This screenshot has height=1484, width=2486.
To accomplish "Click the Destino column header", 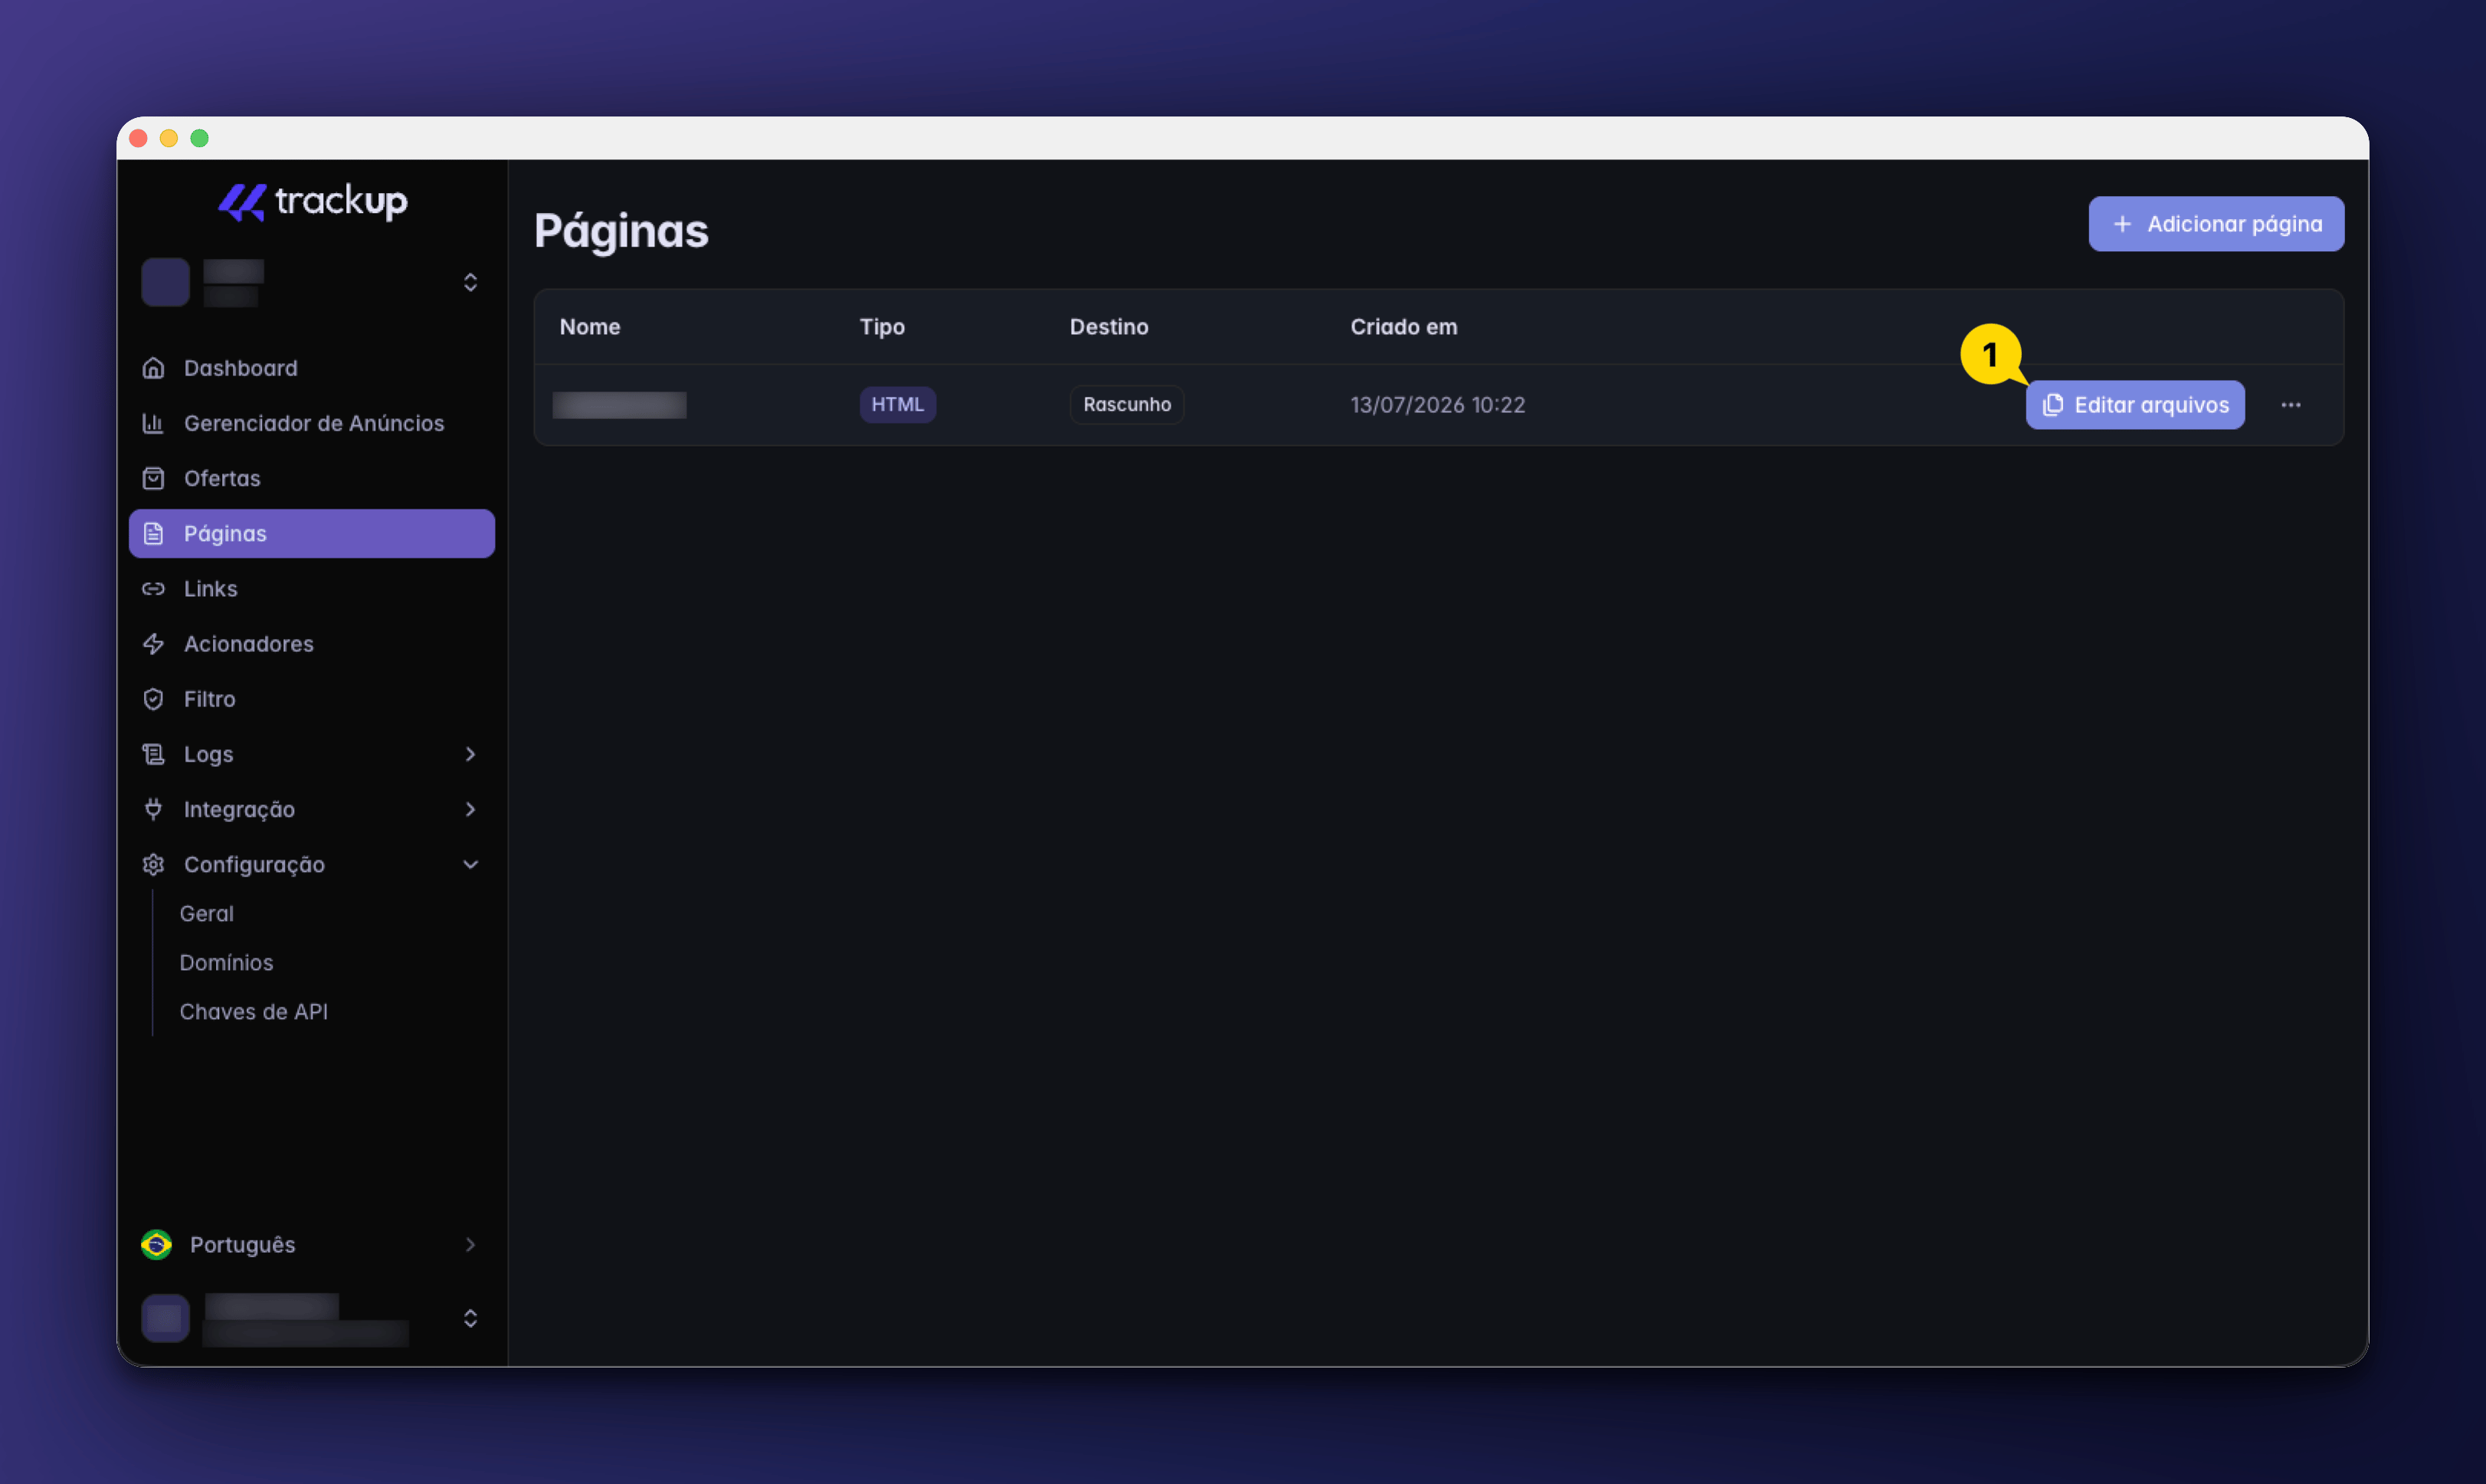I will coord(1109,327).
